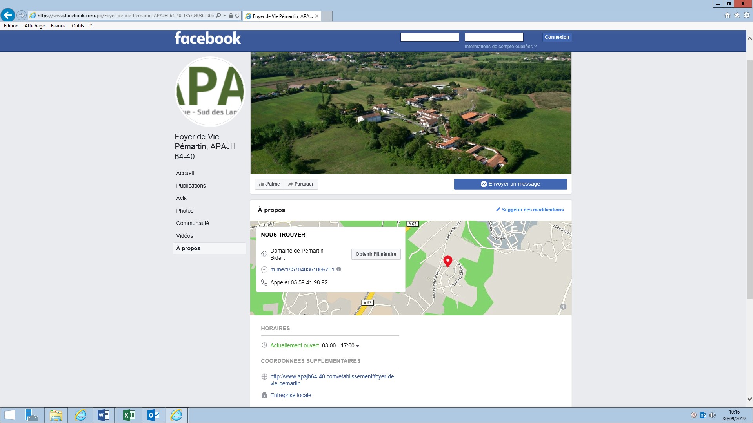Screen dimensions: 753x423
Task: Click the map info icon
Action: (x=563, y=307)
